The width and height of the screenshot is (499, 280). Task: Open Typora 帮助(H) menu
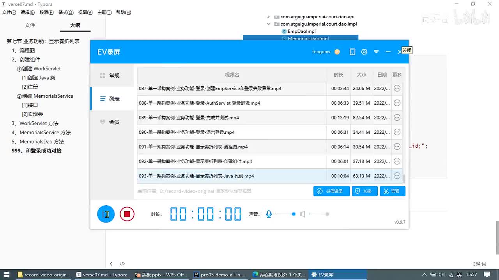(x=124, y=12)
